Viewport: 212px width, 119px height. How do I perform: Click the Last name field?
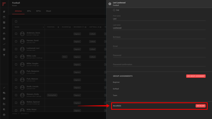pos(159,27)
